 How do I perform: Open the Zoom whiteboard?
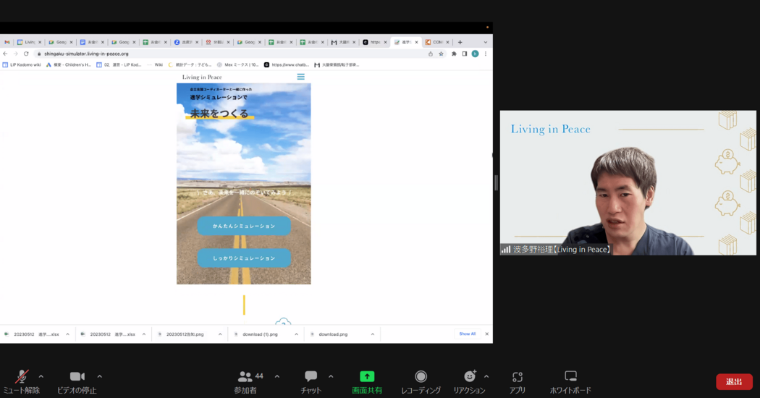tap(570, 377)
